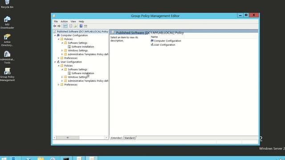285x160 pixels.
Task: Select Software installation under Computer Configuration
Action: point(83,47)
